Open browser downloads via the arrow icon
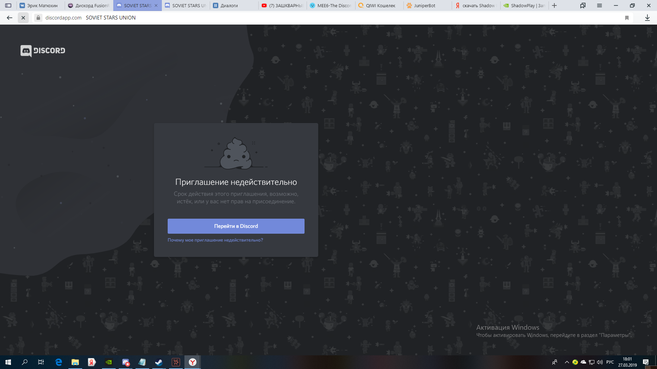The width and height of the screenshot is (657, 369). coord(647,18)
